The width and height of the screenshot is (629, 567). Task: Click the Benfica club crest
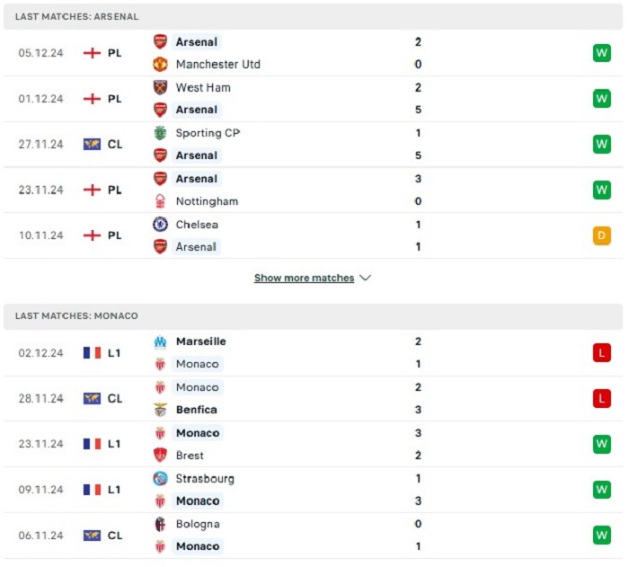160,409
